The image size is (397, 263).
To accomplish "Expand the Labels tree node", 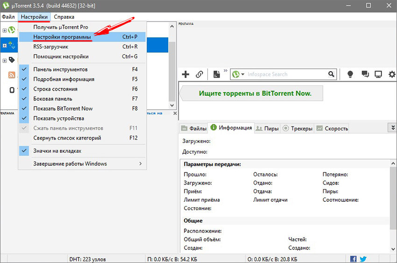I will tap(5, 61).
